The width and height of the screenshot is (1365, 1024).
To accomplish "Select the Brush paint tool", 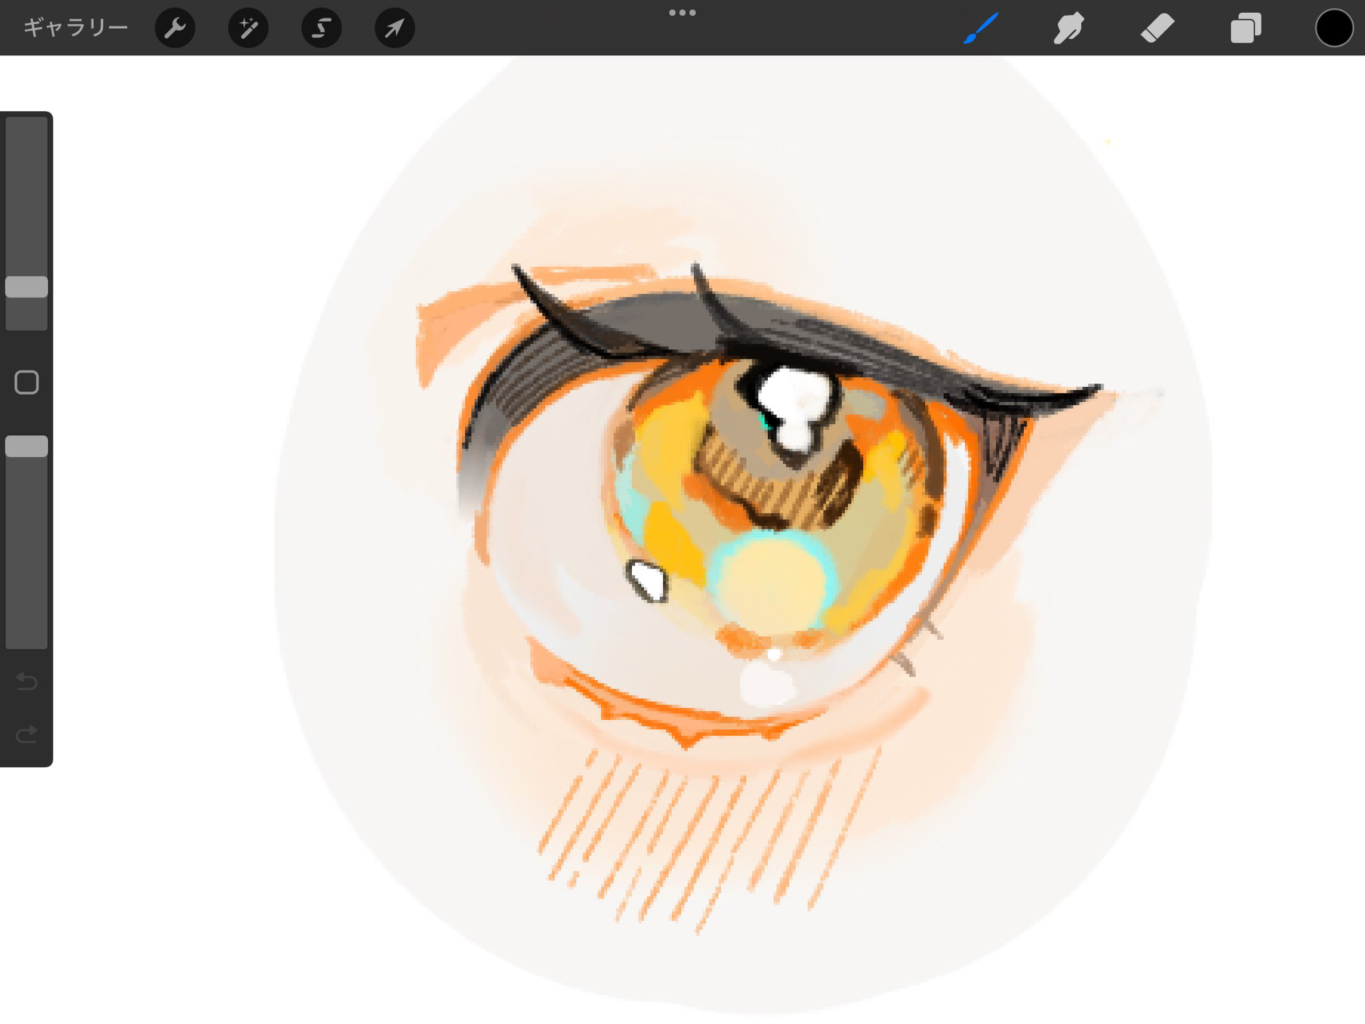I will tap(980, 28).
